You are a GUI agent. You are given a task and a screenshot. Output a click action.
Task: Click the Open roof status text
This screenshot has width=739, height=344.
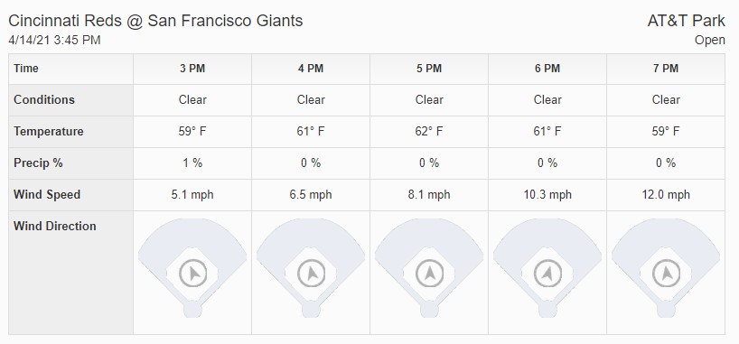pyautogui.click(x=710, y=41)
